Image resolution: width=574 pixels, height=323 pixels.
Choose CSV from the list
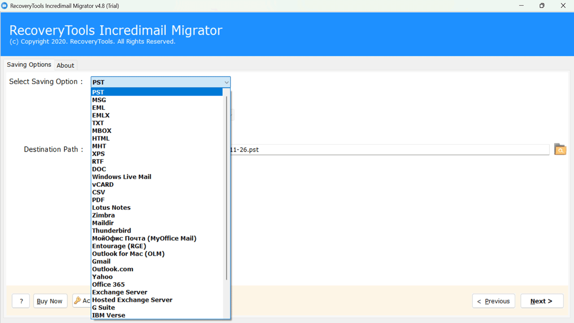[157, 192]
